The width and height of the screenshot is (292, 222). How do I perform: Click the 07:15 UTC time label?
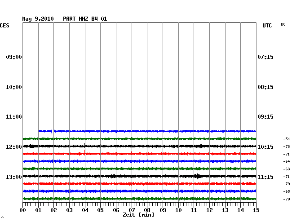pos(265,57)
